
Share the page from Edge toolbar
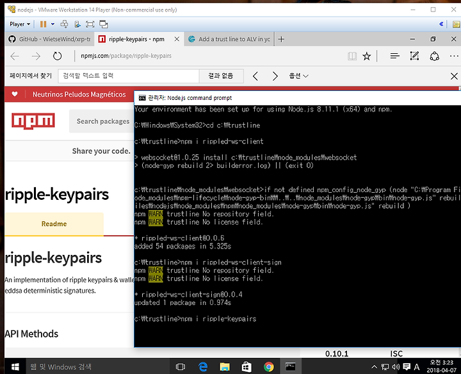point(434,56)
